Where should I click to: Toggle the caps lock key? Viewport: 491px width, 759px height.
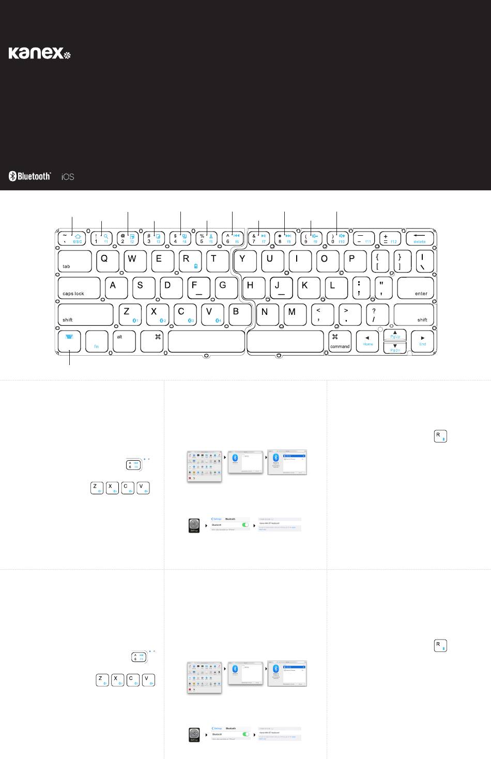pos(79,288)
